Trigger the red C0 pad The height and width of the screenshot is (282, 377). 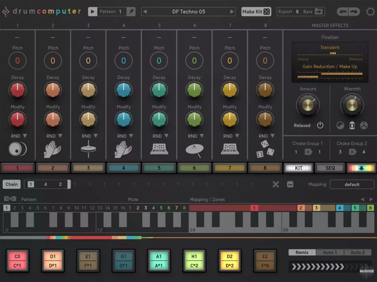click(x=18, y=260)
